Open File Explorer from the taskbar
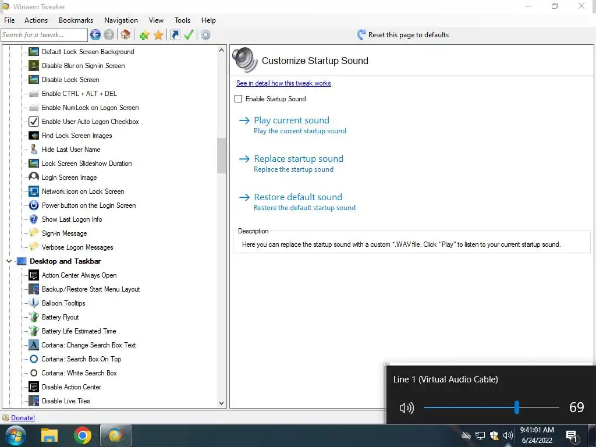The height and width of the screenshot is (447, 596). (x=49, y=435)
